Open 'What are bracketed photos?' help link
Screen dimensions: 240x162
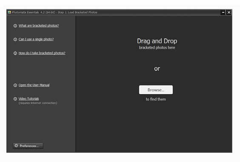pos(39,26)
